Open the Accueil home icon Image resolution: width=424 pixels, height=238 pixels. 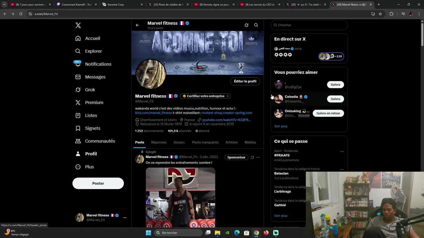click(78, 38)
